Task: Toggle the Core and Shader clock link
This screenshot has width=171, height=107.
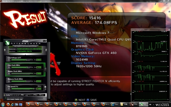Action: point(45,70)
